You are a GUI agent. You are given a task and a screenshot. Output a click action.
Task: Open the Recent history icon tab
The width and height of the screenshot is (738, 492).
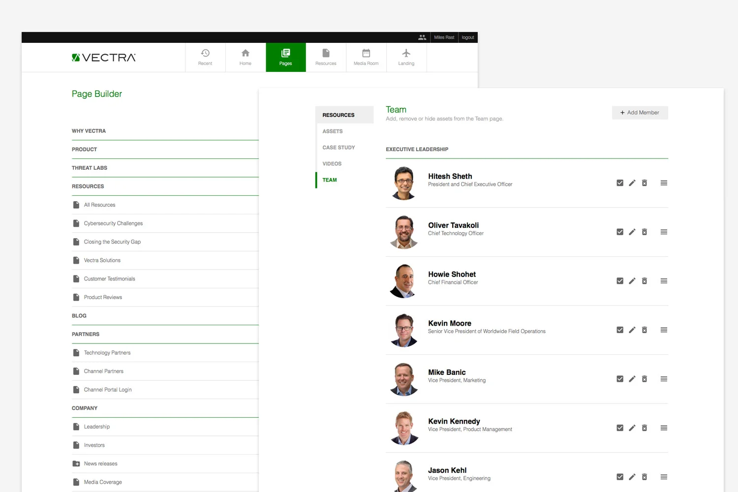(205, 58)
